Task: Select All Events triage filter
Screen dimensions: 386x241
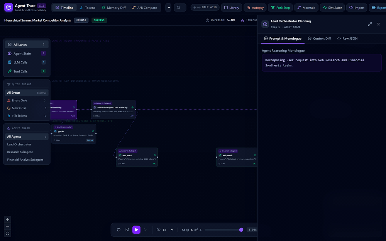Action: pyautogui.click(x=27, y=93)
